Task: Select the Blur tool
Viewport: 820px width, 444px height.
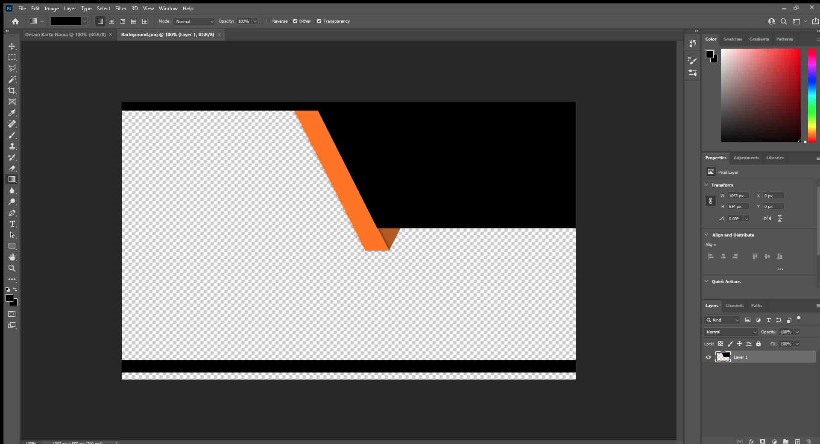Action: 12,190
